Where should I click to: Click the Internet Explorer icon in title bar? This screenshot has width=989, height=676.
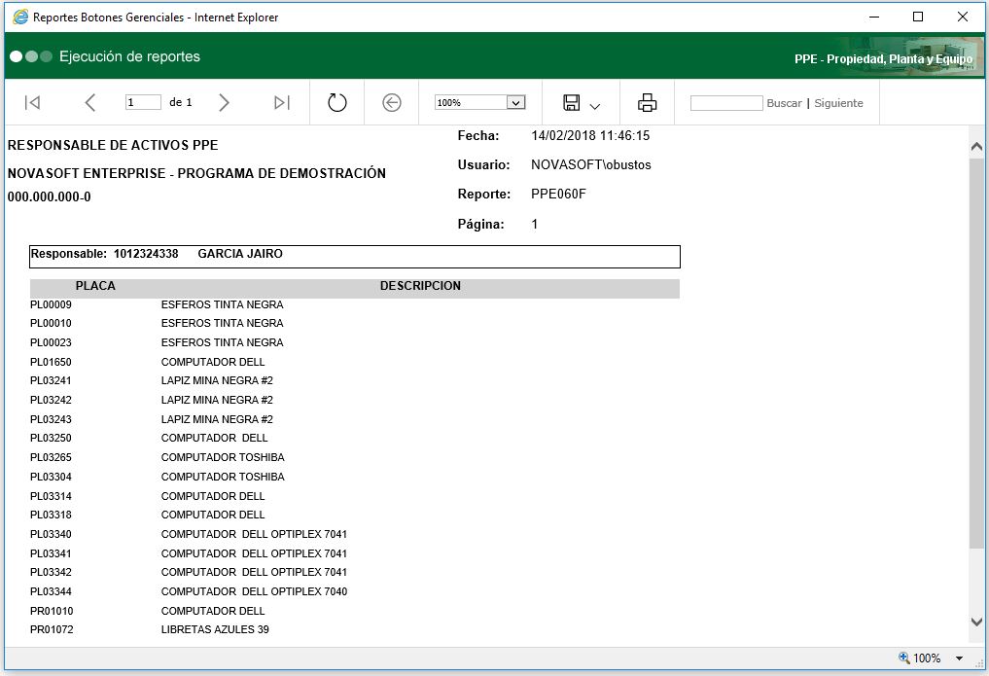(x=20, y=18)
